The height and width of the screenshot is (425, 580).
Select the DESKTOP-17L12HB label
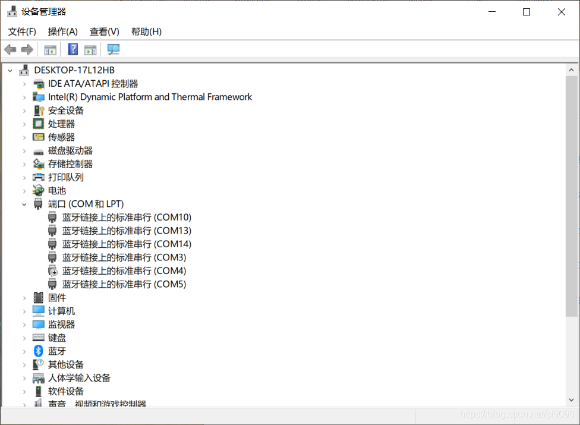[74, 70]
